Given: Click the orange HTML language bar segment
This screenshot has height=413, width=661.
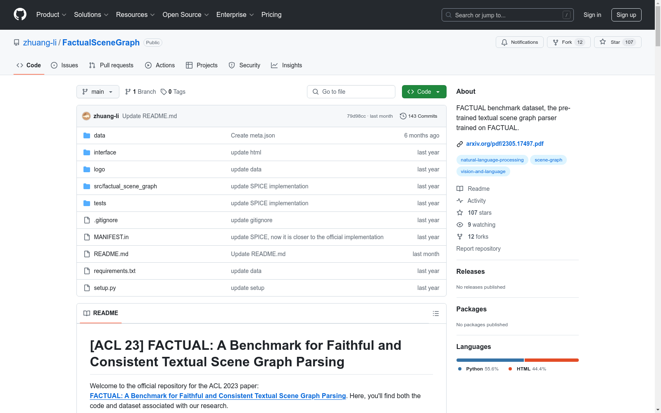Looking at the screenshot, I should 552,360.
